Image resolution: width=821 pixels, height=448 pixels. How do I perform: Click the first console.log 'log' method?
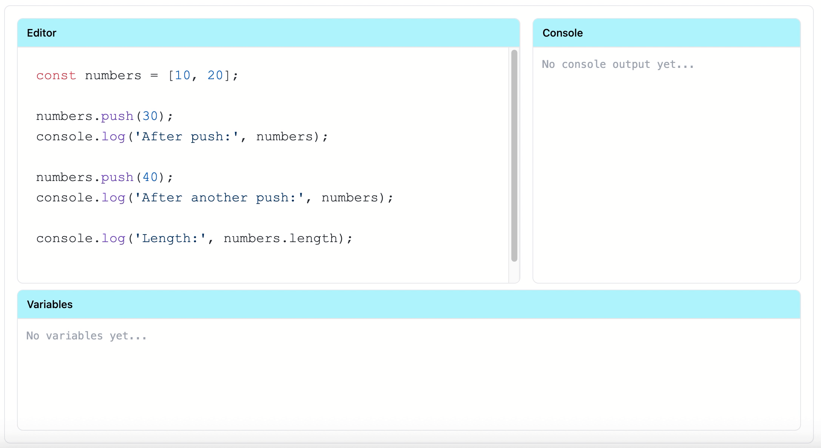pyautogui.click(x=113, y=137)
